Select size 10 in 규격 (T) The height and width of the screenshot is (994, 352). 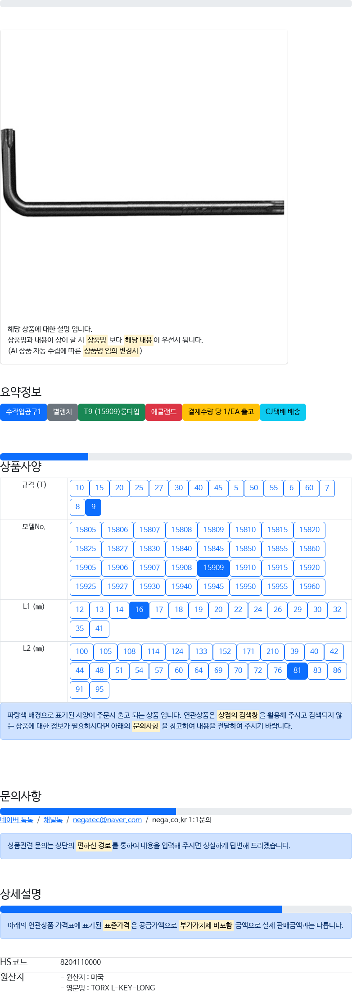[x=80, y=488]
